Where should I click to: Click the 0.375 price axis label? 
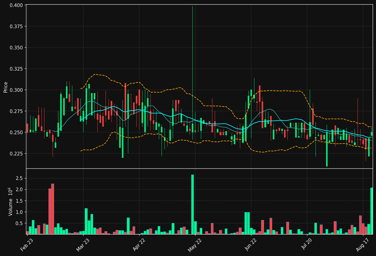pos(16,26)
